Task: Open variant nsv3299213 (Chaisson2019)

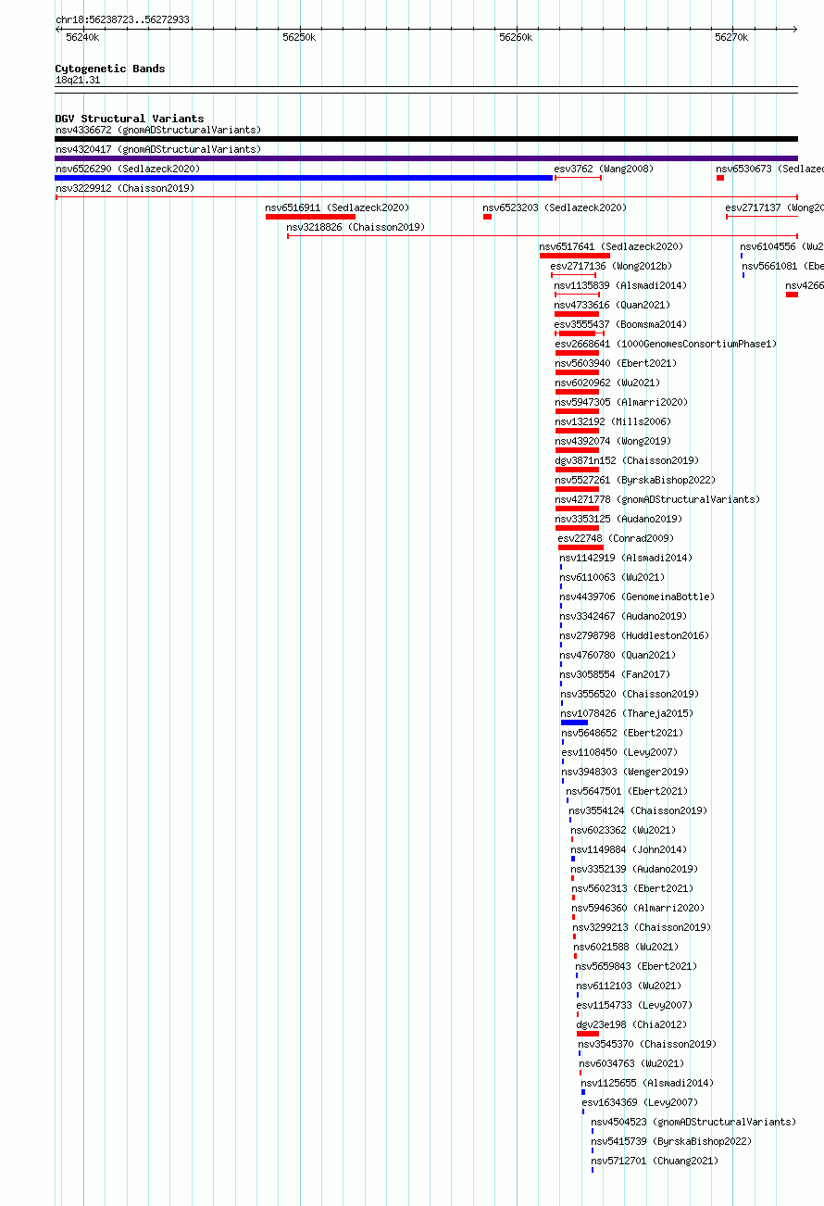Action: [x=642, y=927]
